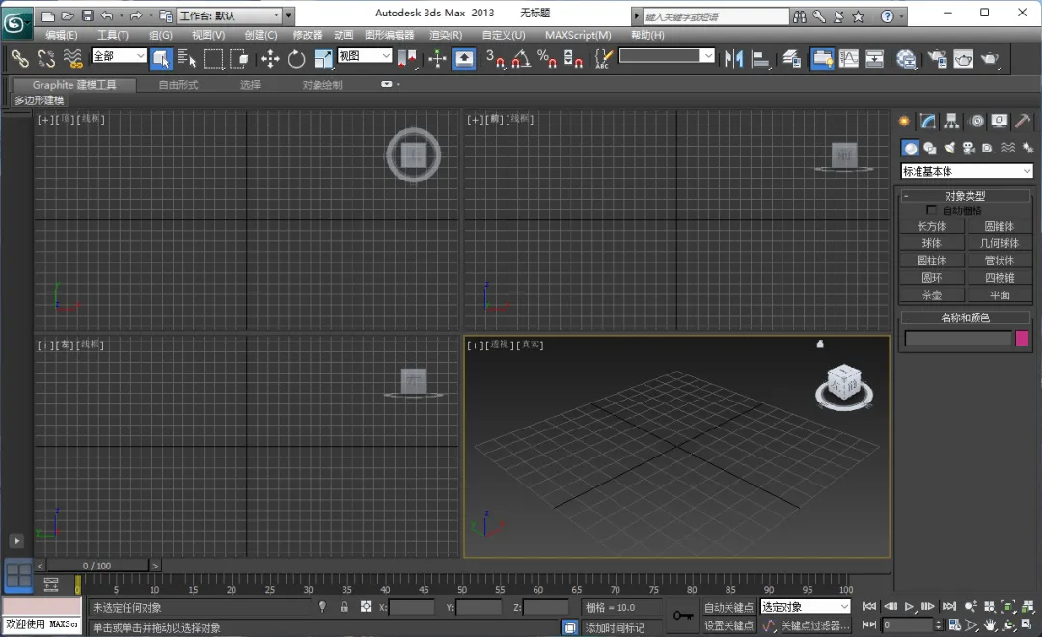Screen dimensions: 1042x637
Task: Select the Cameras category icon
Action: 969,148
